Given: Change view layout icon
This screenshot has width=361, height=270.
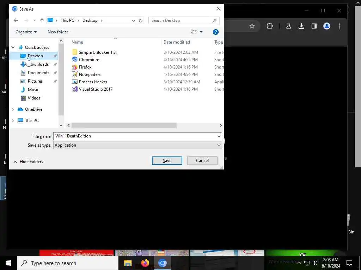Looking at the screenshot, I should (194, 32).
